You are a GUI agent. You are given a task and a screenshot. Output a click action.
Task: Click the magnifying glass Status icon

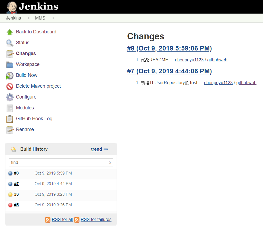coord(9,43)
